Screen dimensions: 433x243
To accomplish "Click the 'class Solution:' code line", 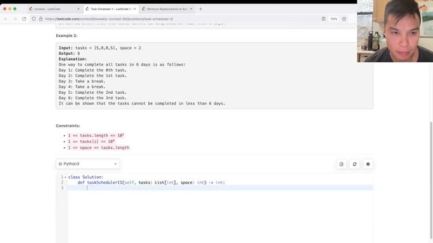I will (86, 177).
